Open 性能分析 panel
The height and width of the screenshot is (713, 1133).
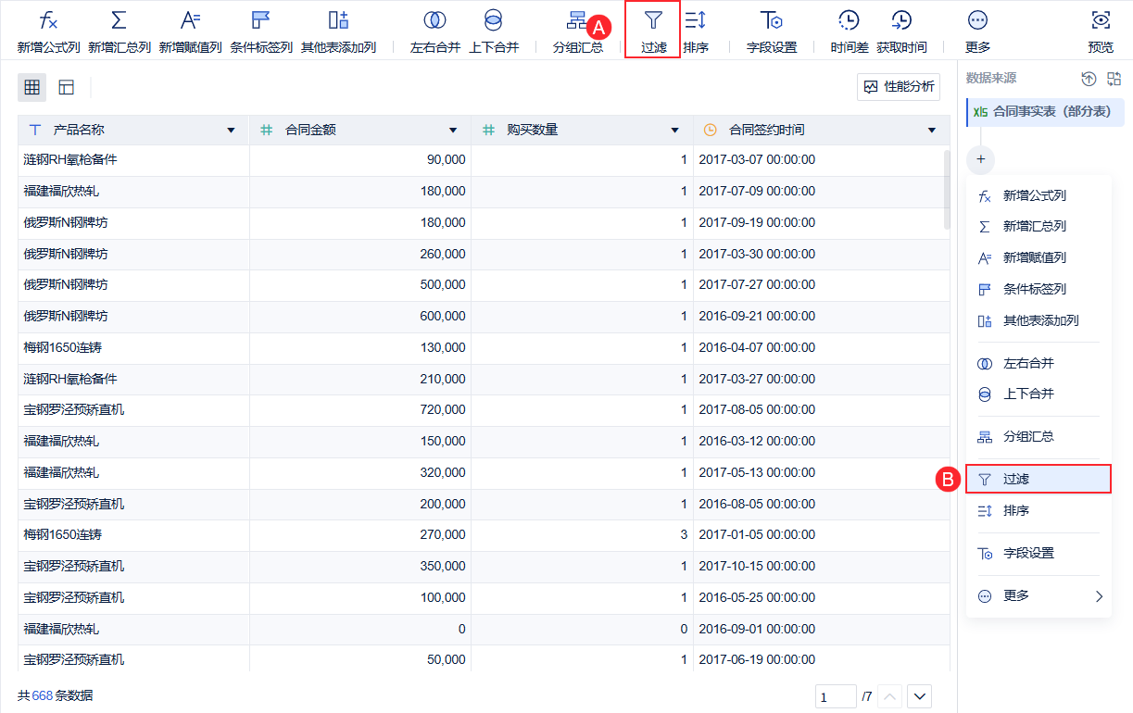coord(899,87)
